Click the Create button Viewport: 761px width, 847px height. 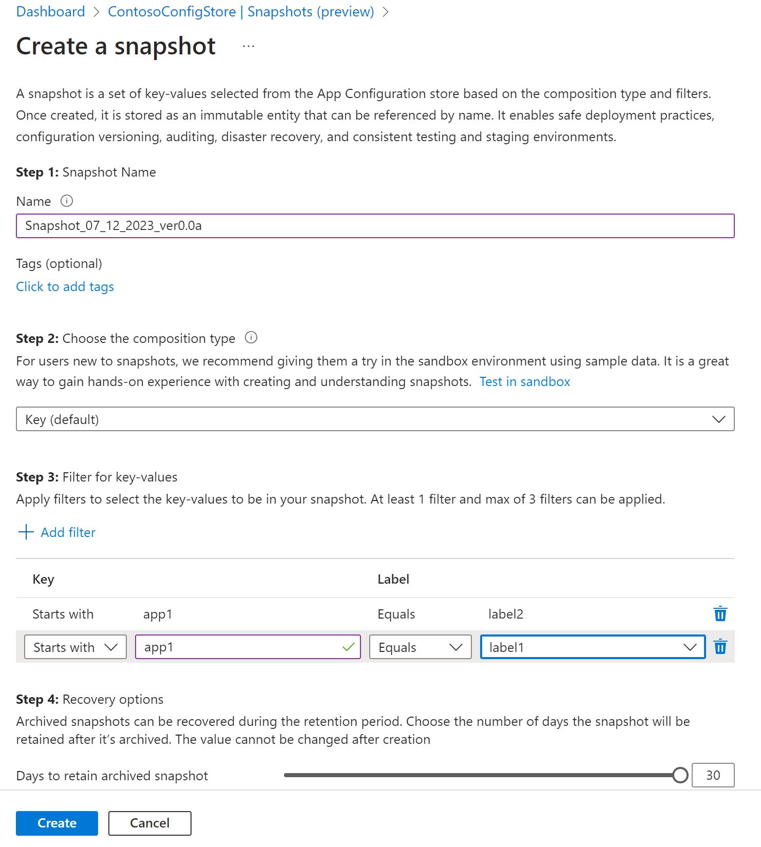(x=57, y=823)
